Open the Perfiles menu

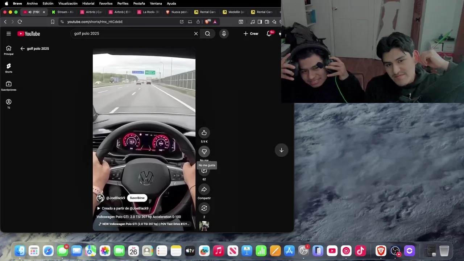point(123,3)
